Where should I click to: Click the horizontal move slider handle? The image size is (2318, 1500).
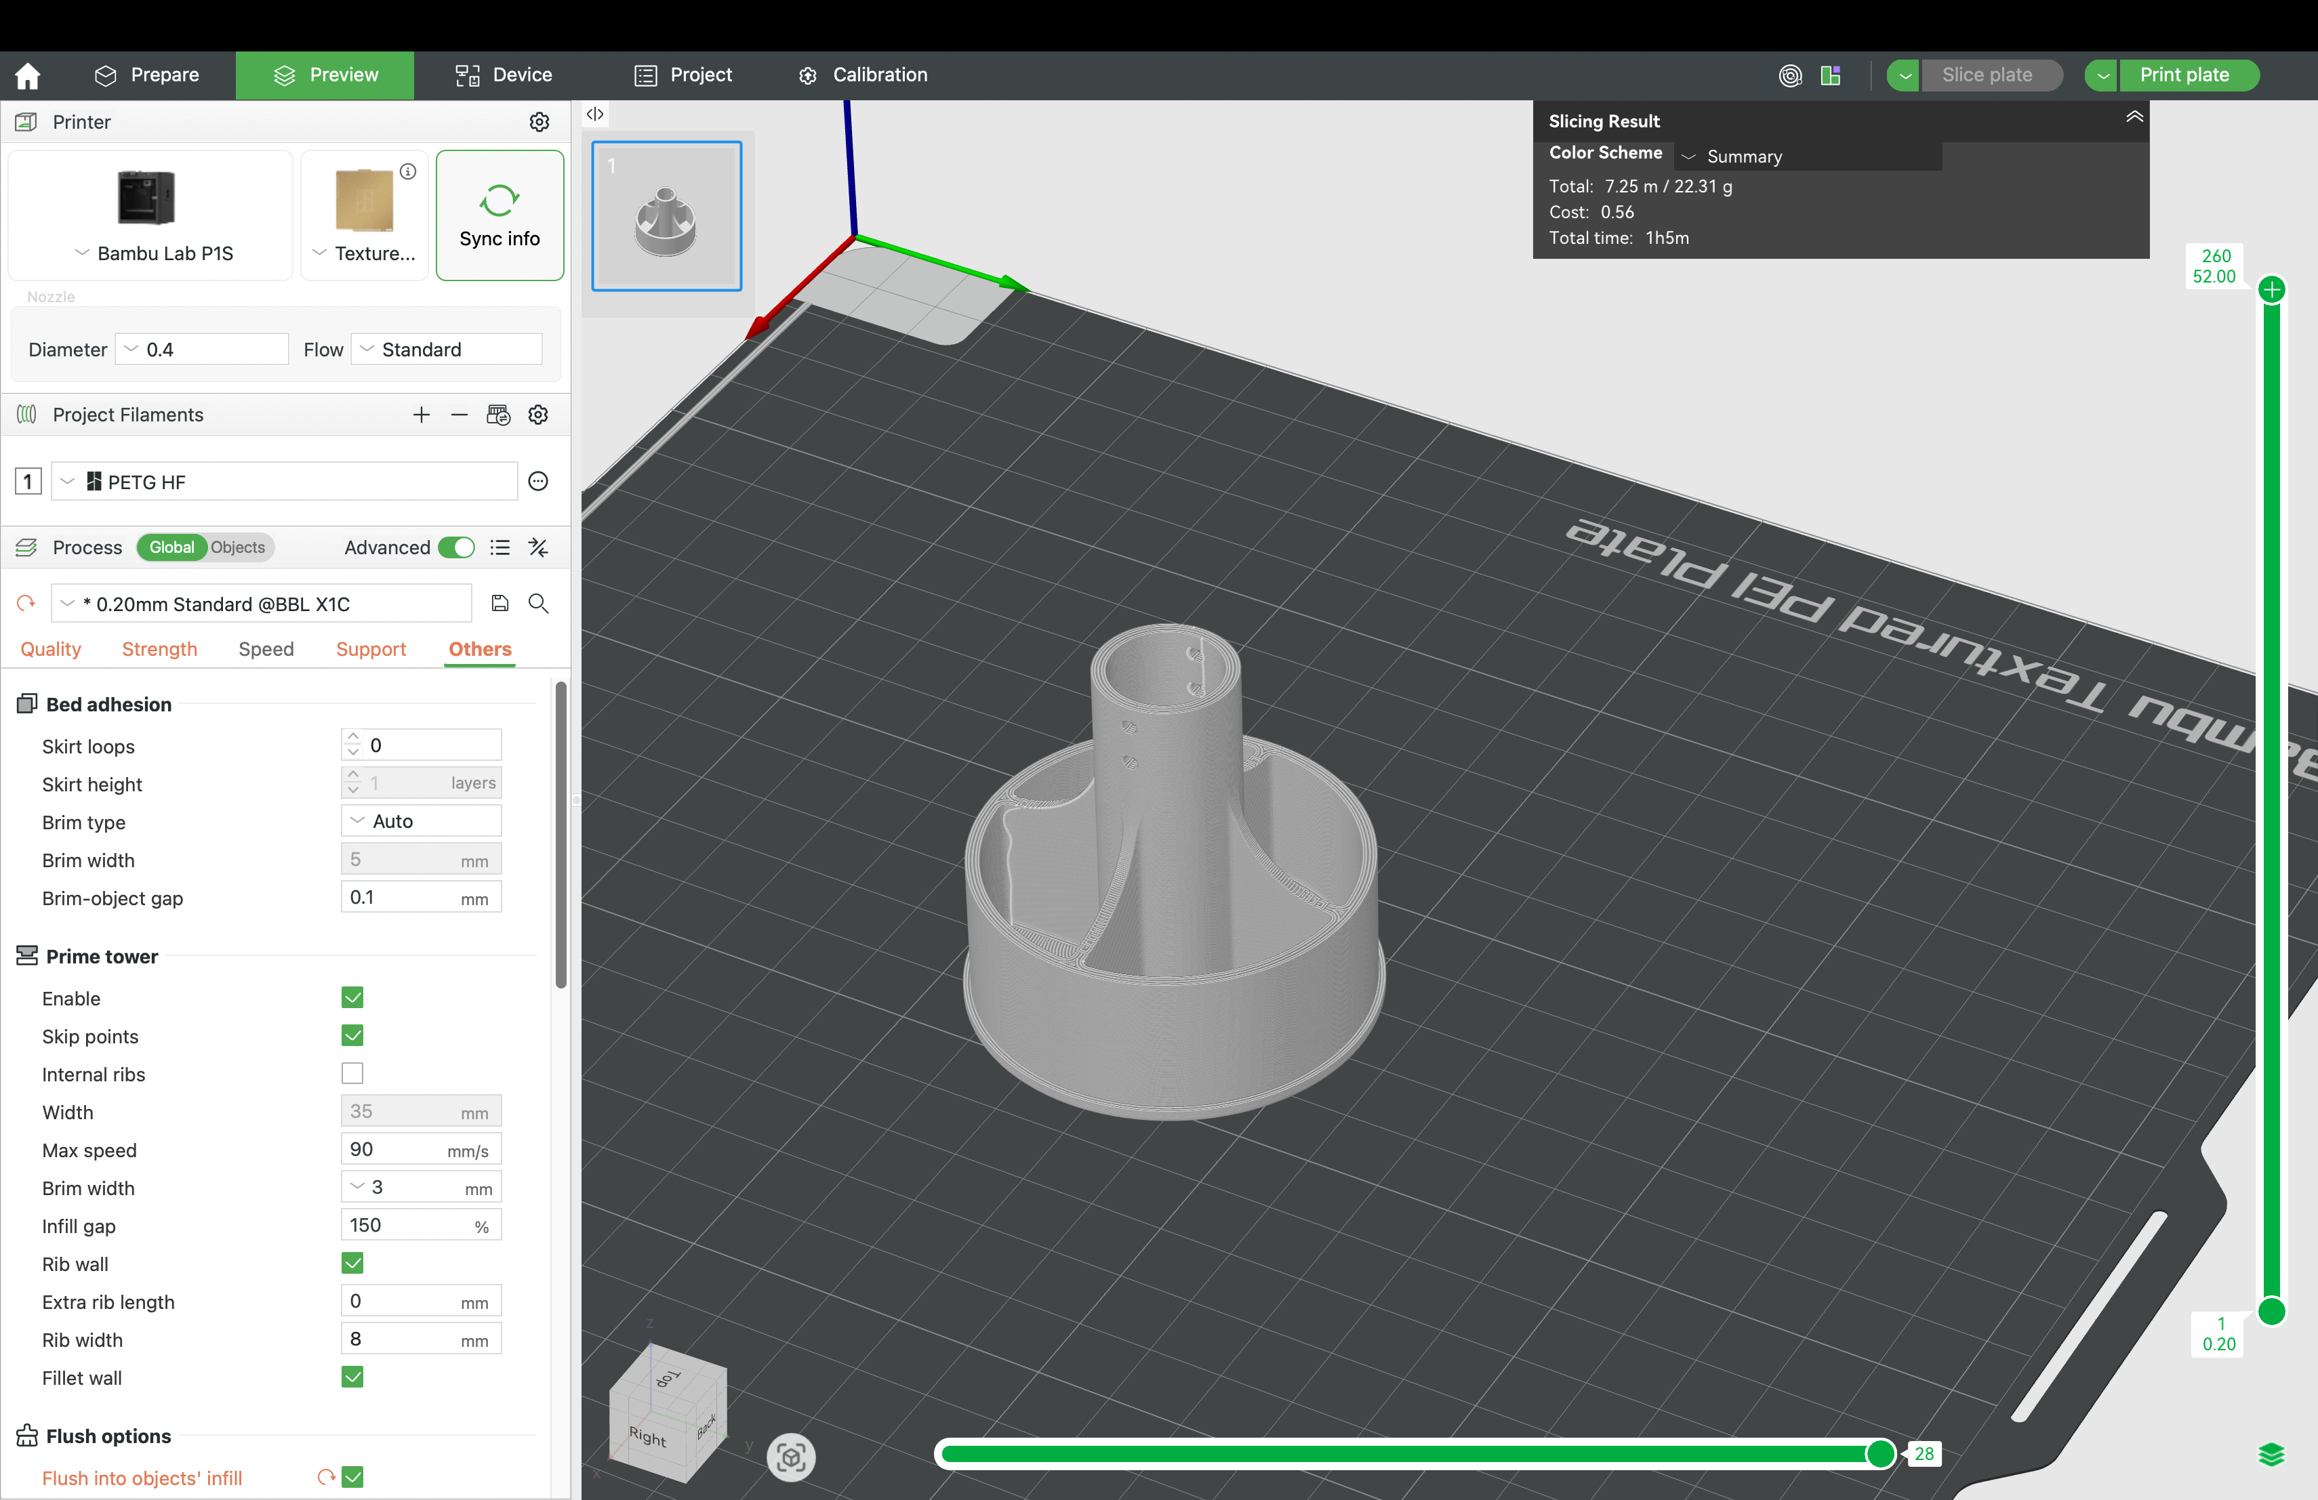pyautogui.click(x=1879, y=1453)
